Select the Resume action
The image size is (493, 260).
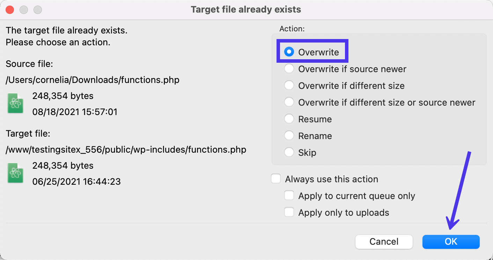point(289,118)
